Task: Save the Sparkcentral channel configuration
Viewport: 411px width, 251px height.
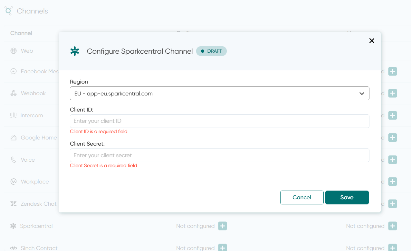Action: (347, 197)
